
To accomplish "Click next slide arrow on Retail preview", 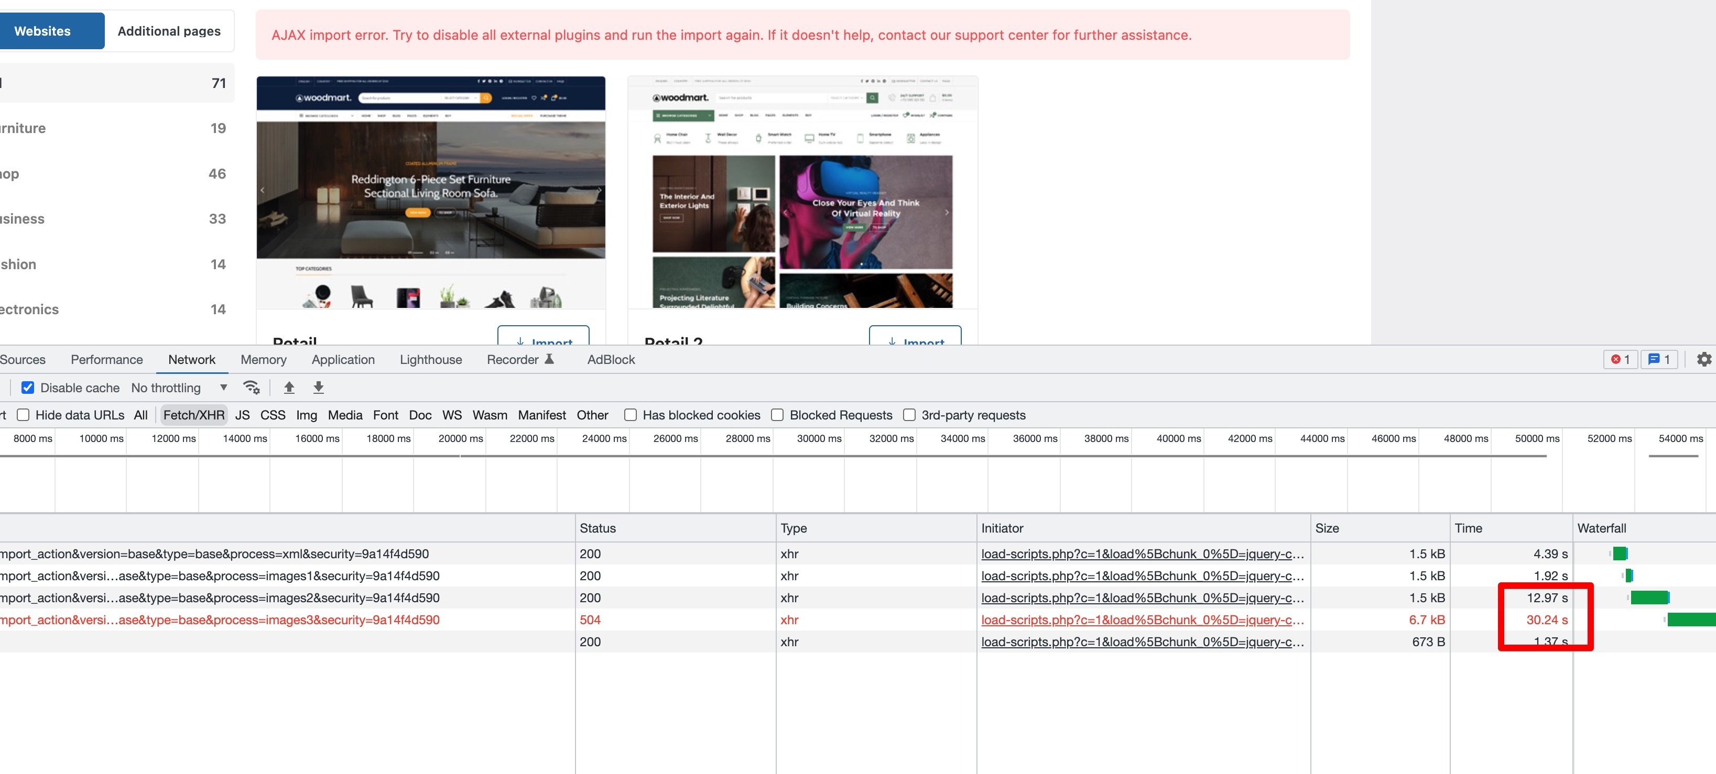I will tap(600, 190).
